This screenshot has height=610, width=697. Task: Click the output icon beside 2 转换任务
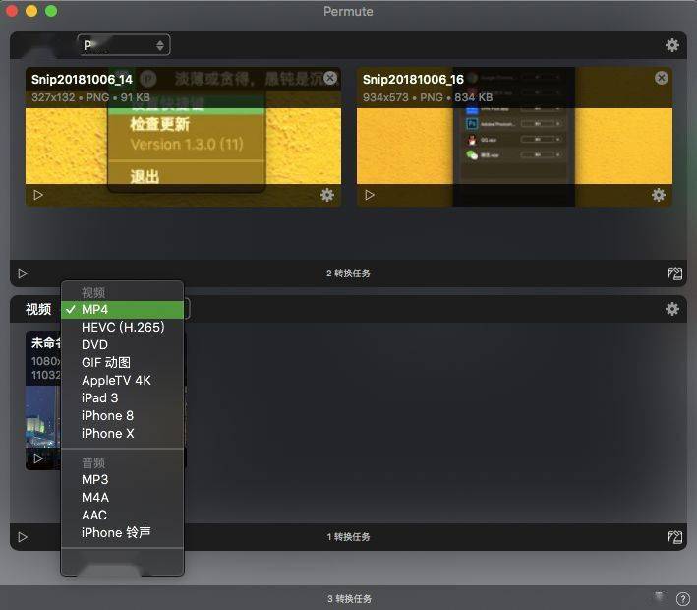pyautogui.click(x=675, y=274)
